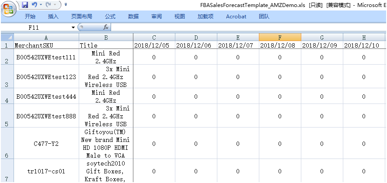Open the 数据 ribbon tab
Viewport: 387px width, 183px height.
click(133, 17)
